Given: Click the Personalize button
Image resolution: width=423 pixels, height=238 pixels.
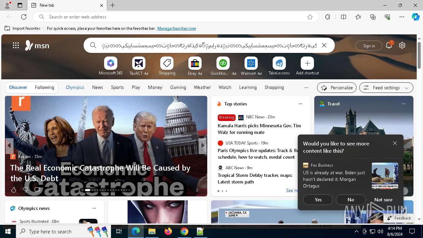Looking at the screenshot, I should click(x=337, y=88).
